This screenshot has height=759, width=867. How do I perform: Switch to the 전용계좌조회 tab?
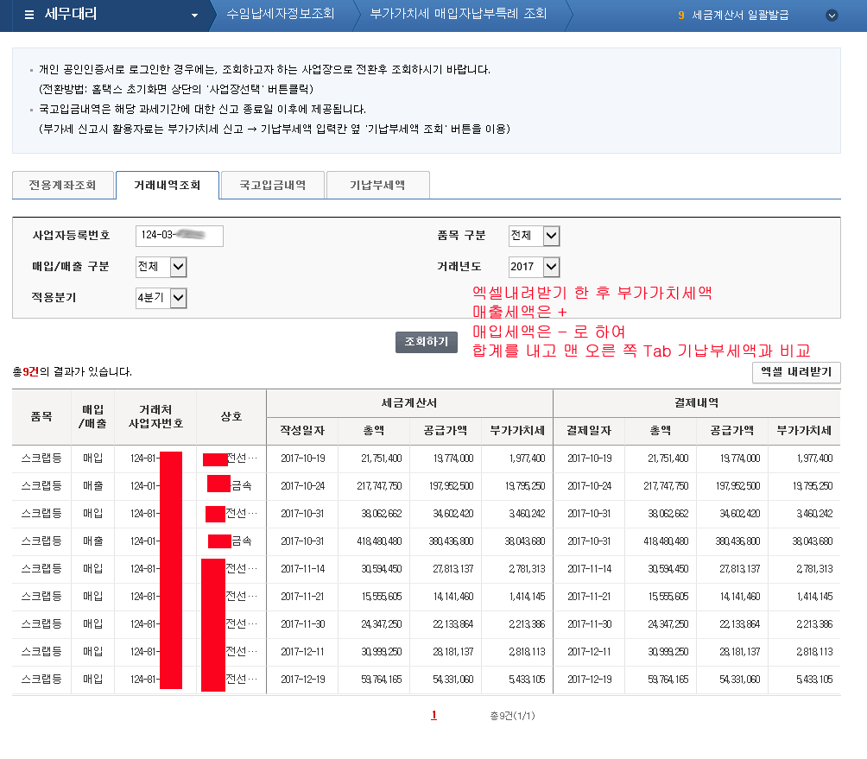coord(62,185)
